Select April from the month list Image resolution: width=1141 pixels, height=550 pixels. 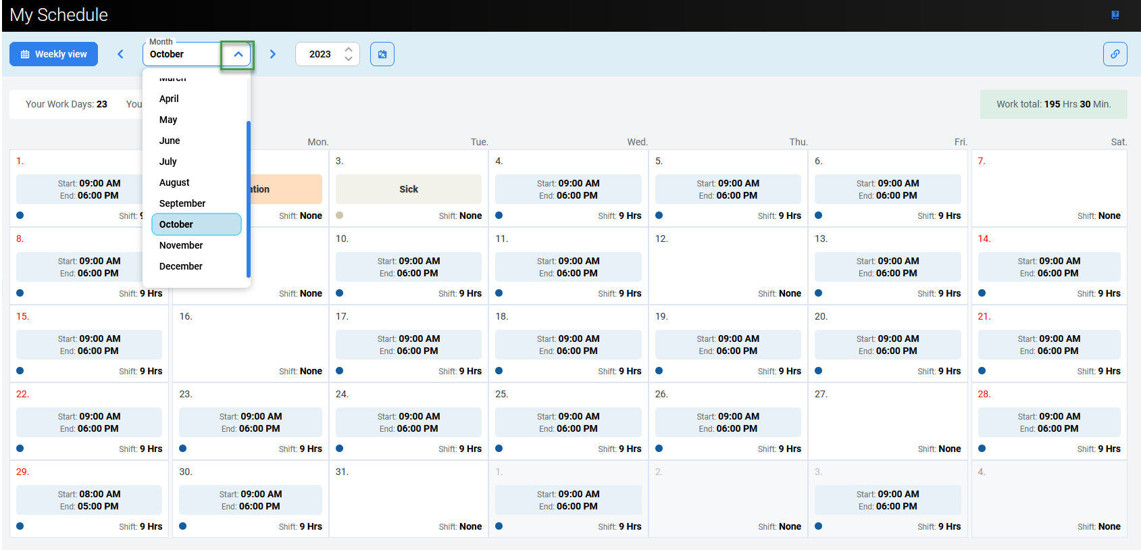[x=169, y=99]
